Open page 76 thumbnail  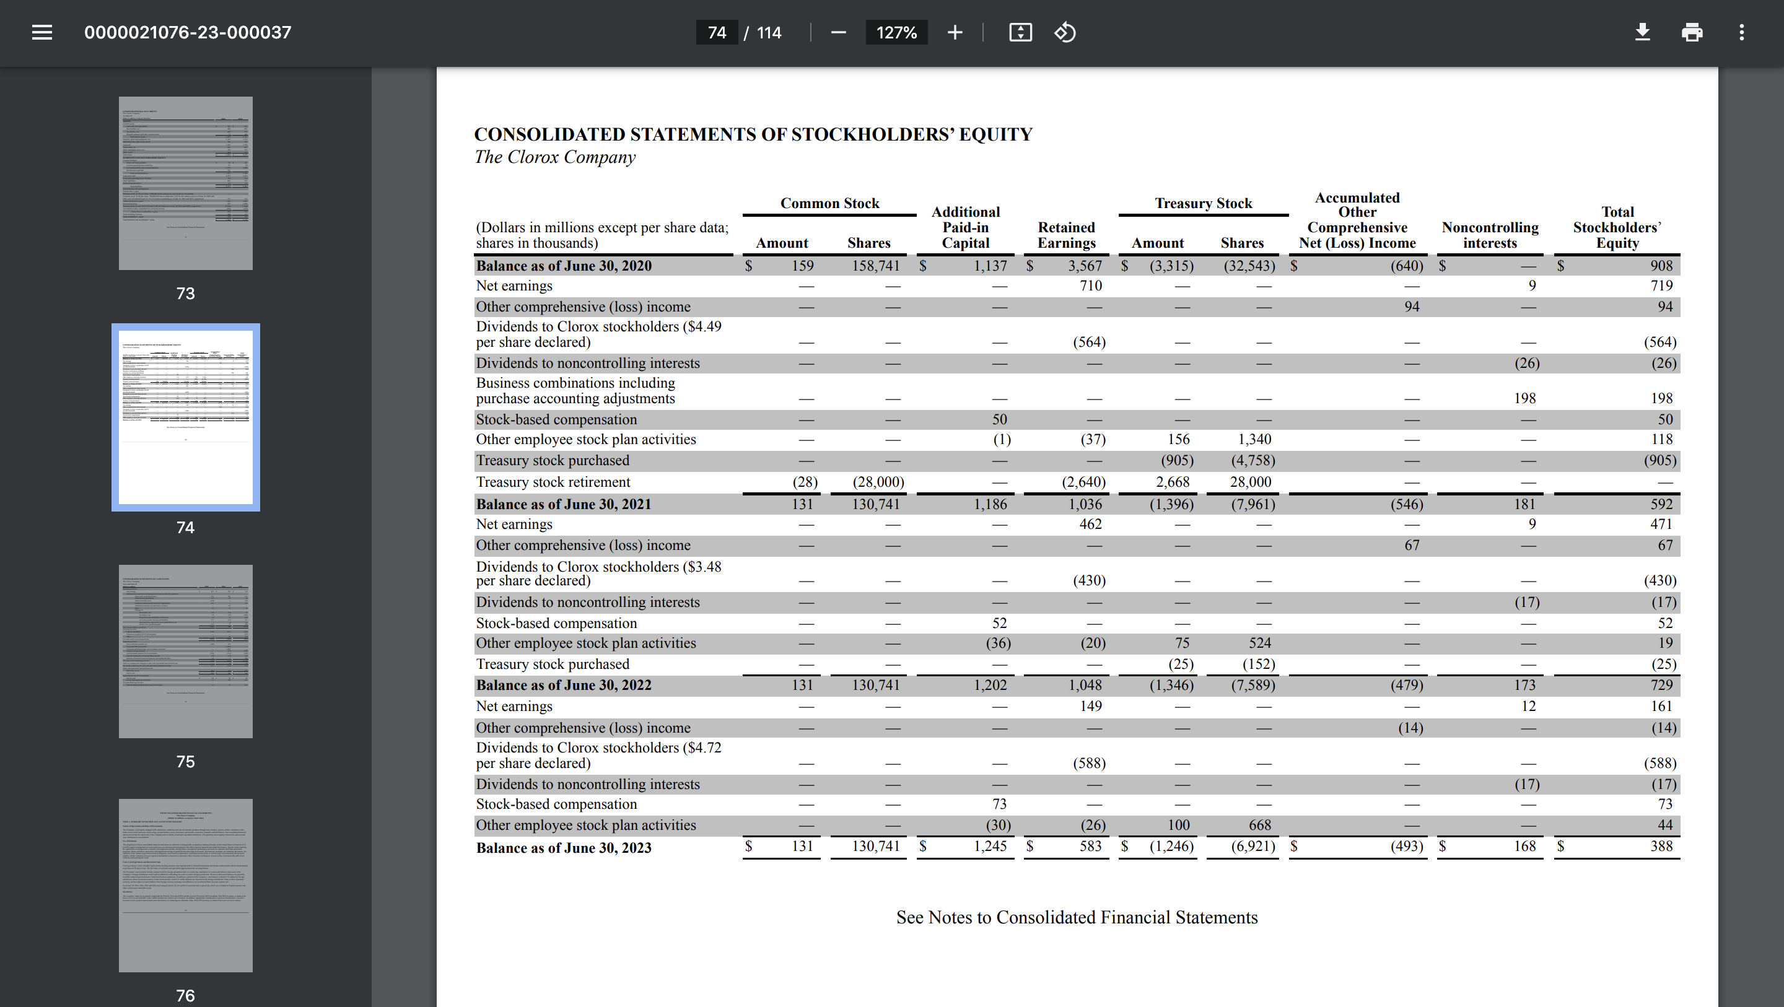tap(186, 885)
